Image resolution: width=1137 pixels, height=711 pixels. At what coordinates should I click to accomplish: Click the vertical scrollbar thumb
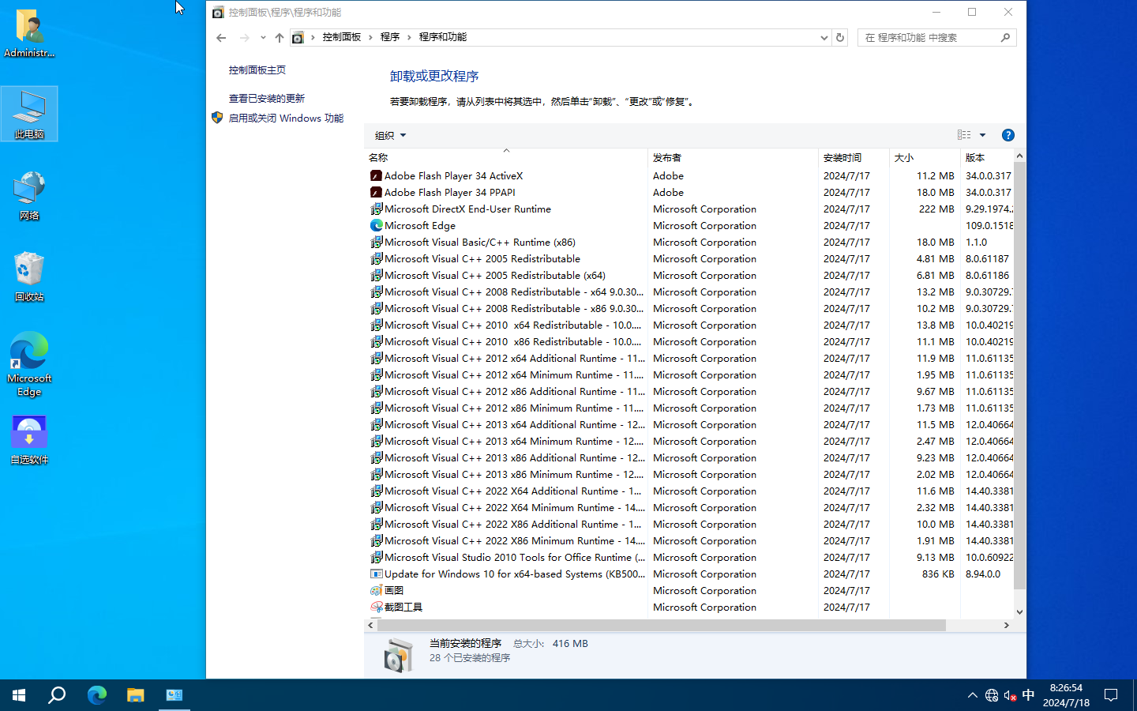[x=1019, y=376]
